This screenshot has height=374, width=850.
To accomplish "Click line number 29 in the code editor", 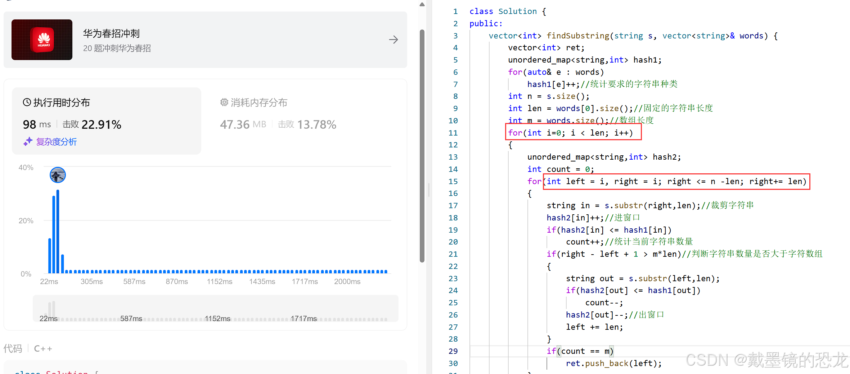I will click(x=453, y=351).
